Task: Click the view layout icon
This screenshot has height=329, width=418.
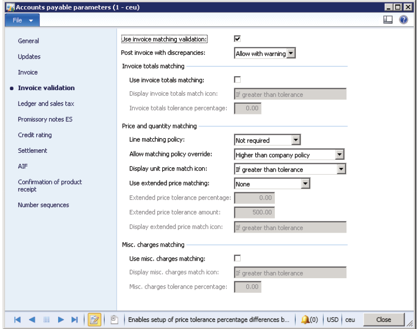Action: click(388, 20)
